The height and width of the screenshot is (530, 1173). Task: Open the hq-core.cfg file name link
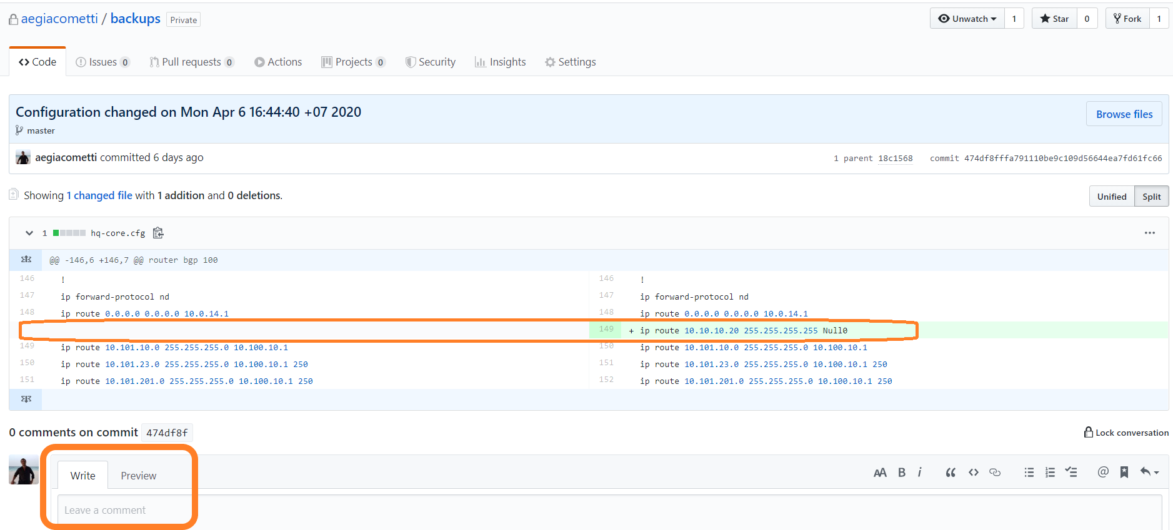pyautogui.click(x=118, y=233)
